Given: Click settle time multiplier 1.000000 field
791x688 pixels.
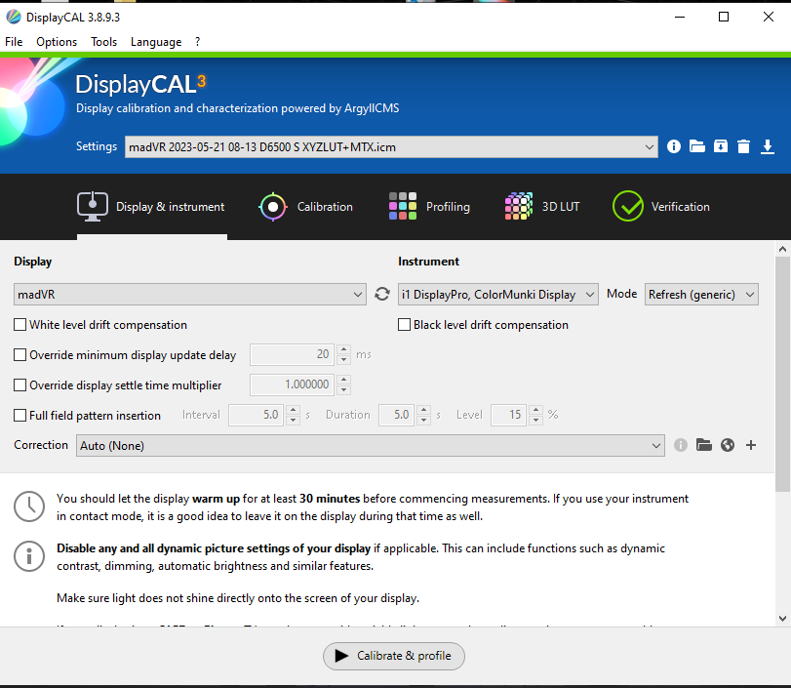Looking at the screenshot, I should click(x=294, y=384).
